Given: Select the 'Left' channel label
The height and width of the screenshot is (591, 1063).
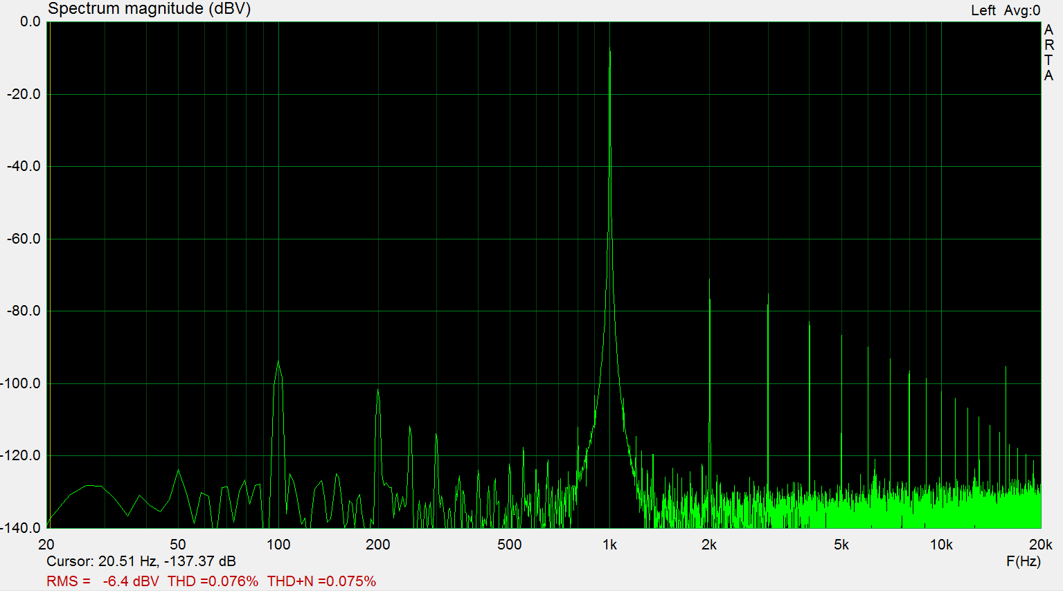Looking at the screenshot, I should click(x=983, y=10).
